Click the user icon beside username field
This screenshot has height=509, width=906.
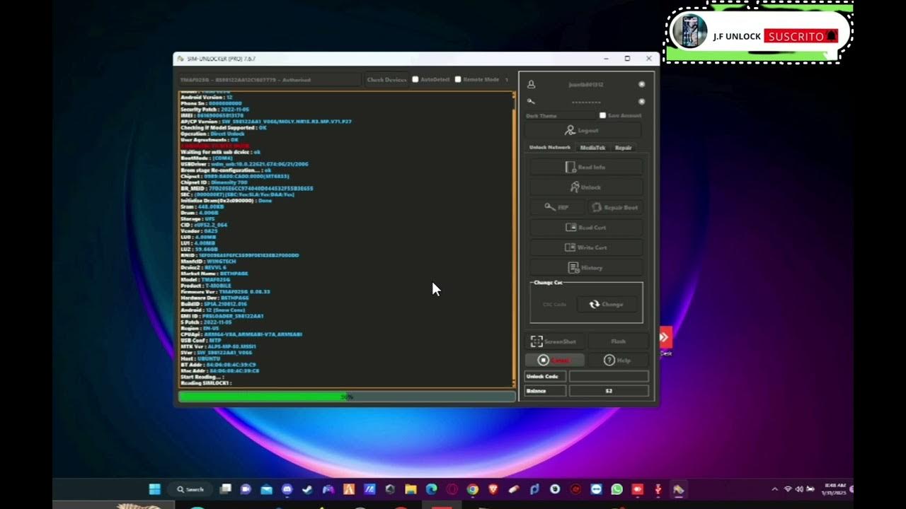[532, 85]
